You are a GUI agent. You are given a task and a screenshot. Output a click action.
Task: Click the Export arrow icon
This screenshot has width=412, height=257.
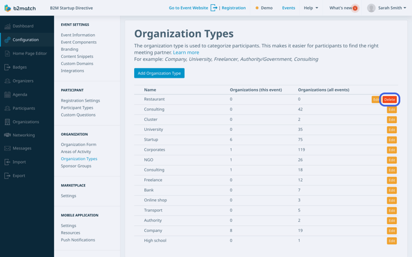pyautogui.click(x=7, y=176)
